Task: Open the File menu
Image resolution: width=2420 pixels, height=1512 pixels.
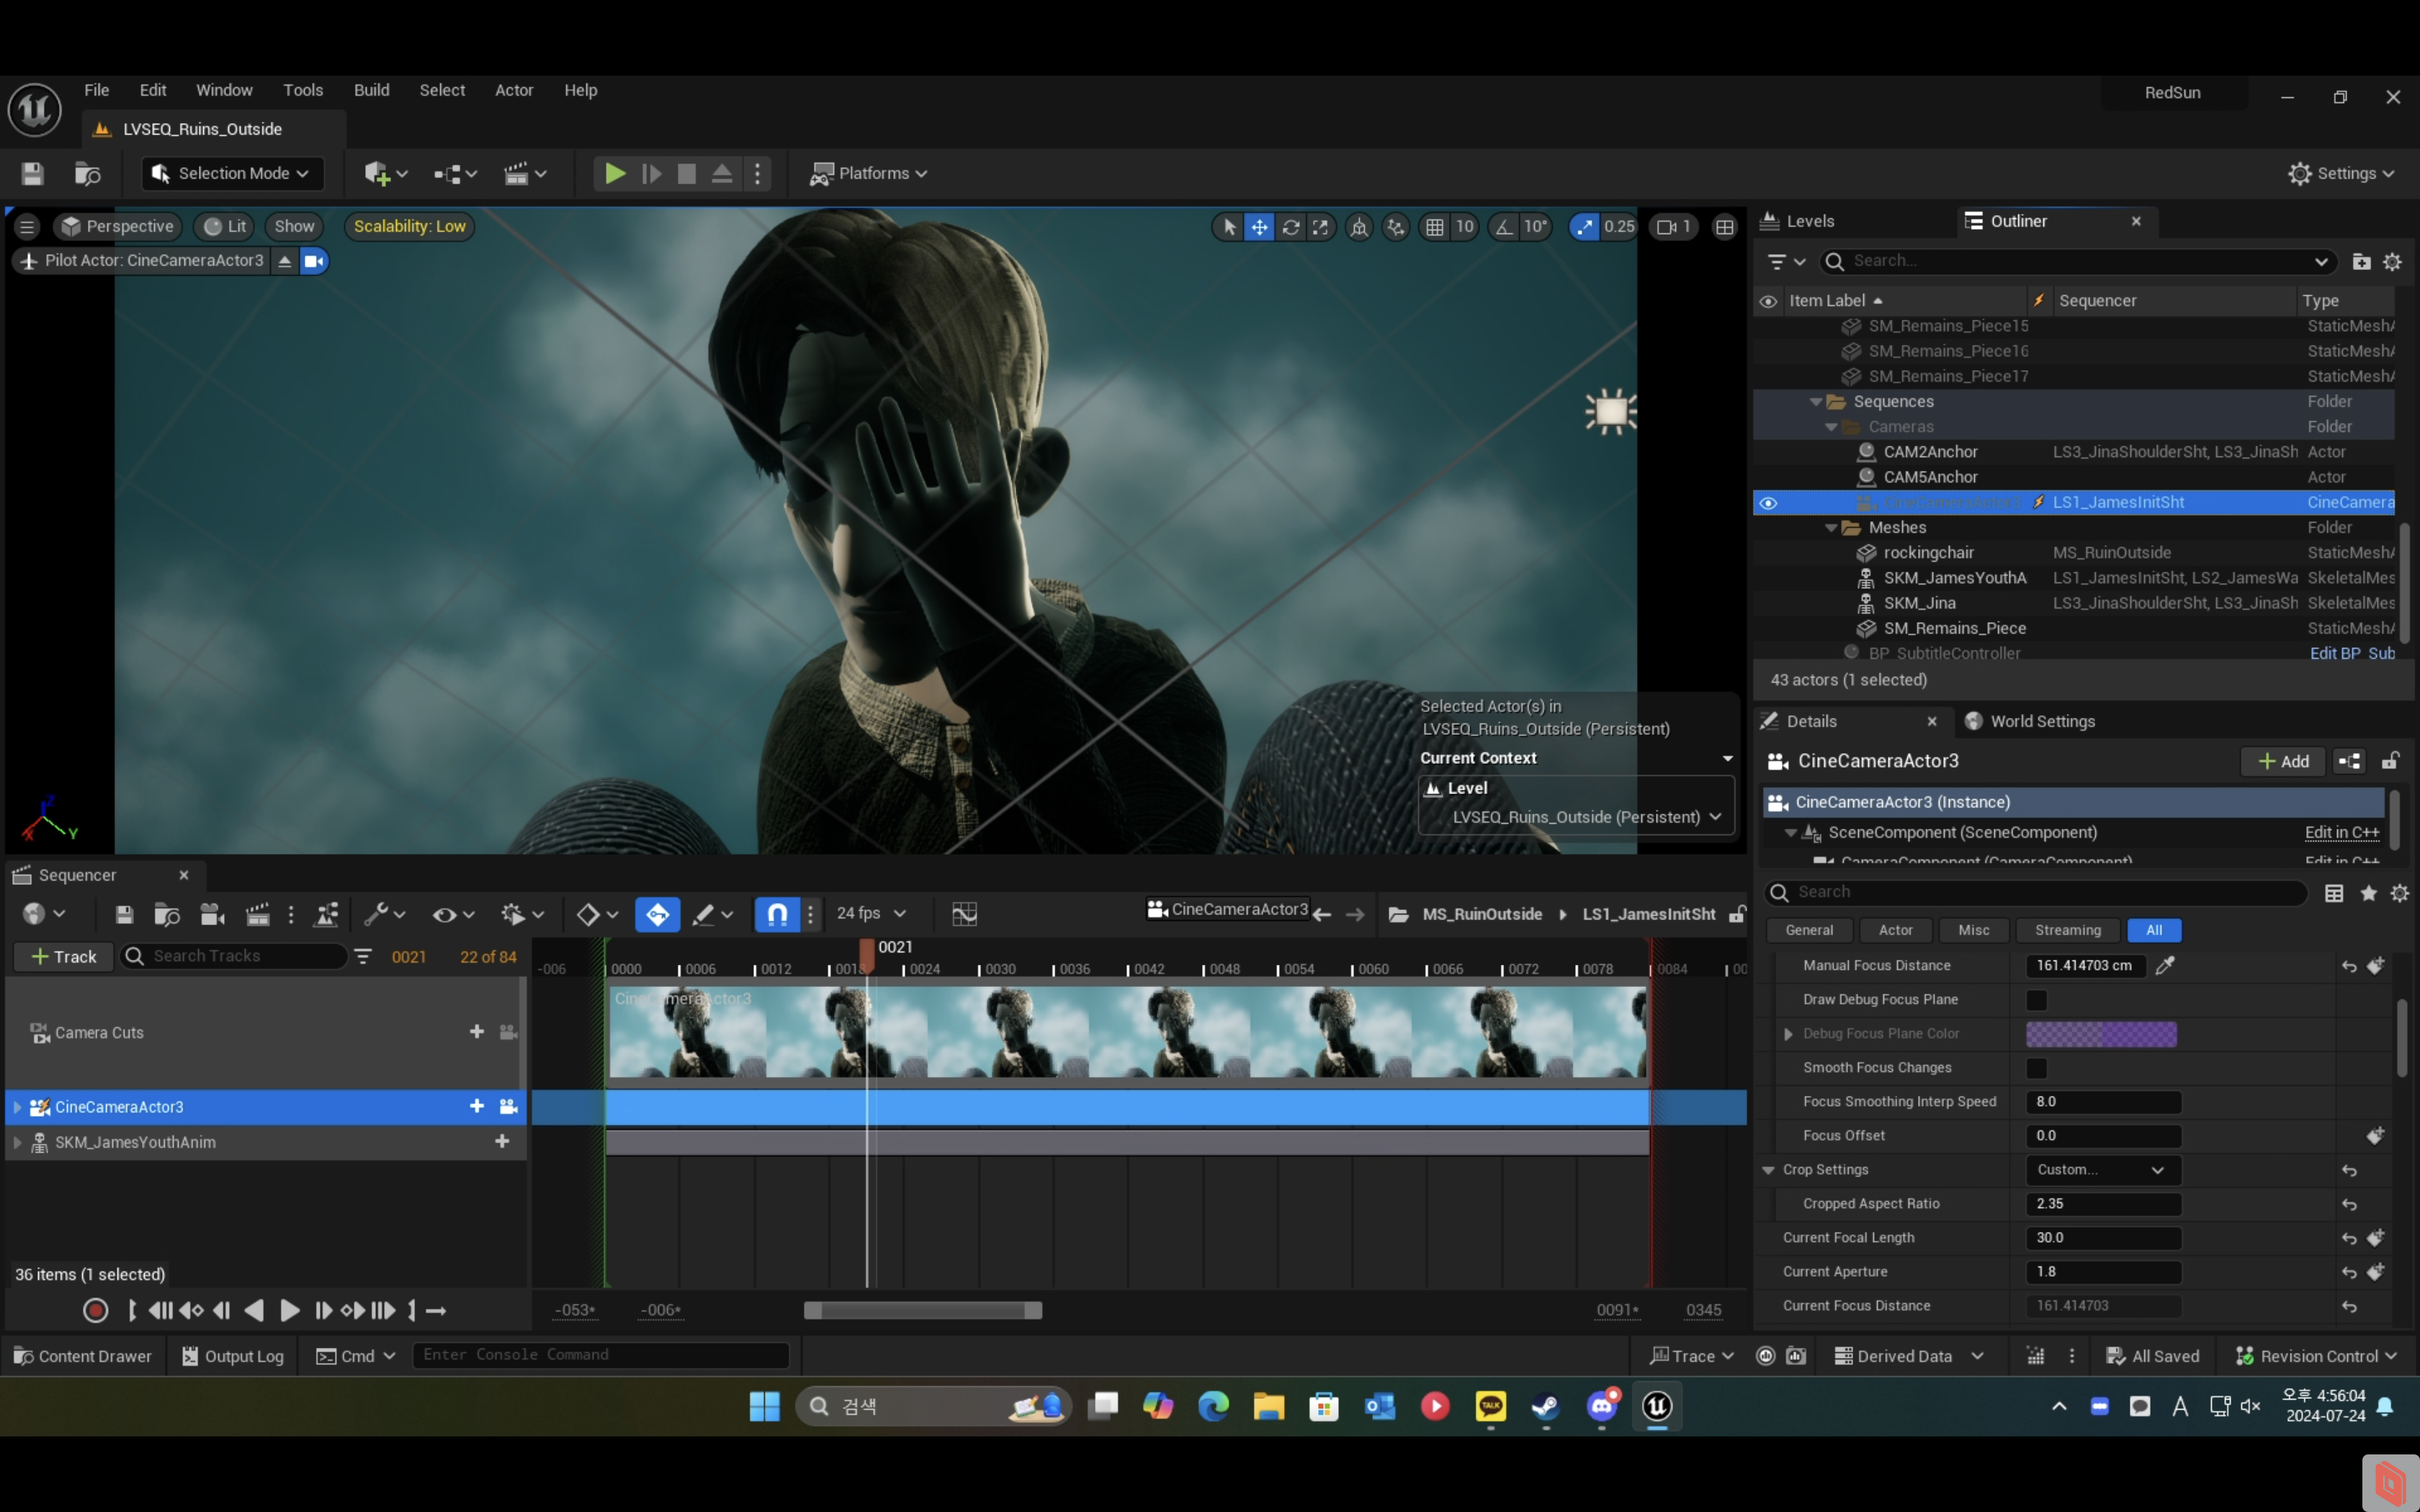Action: pos(97,90)
